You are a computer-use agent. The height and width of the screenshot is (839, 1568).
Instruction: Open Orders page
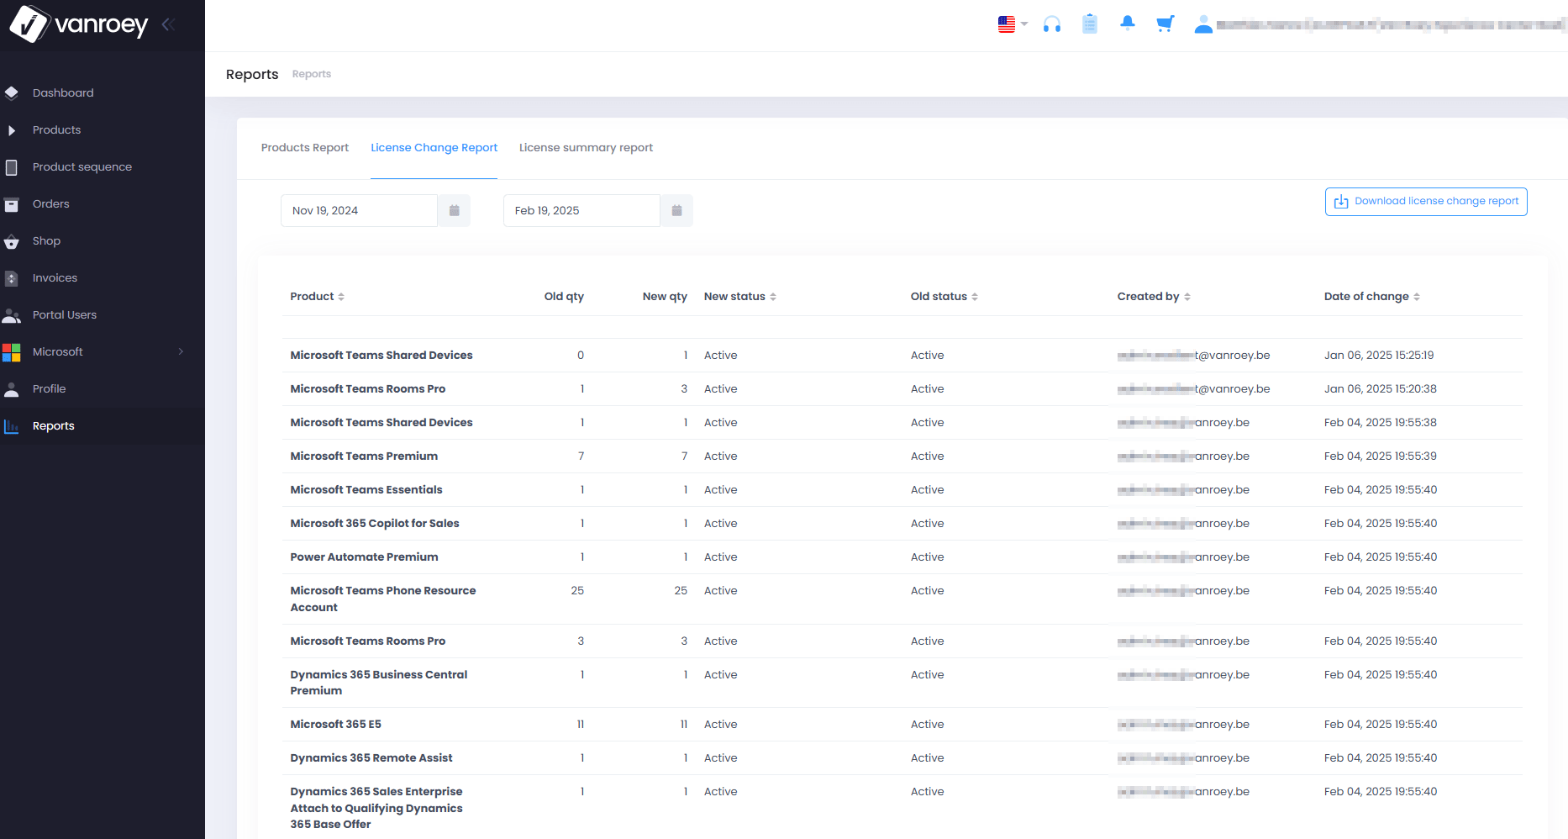coord(51,203)
